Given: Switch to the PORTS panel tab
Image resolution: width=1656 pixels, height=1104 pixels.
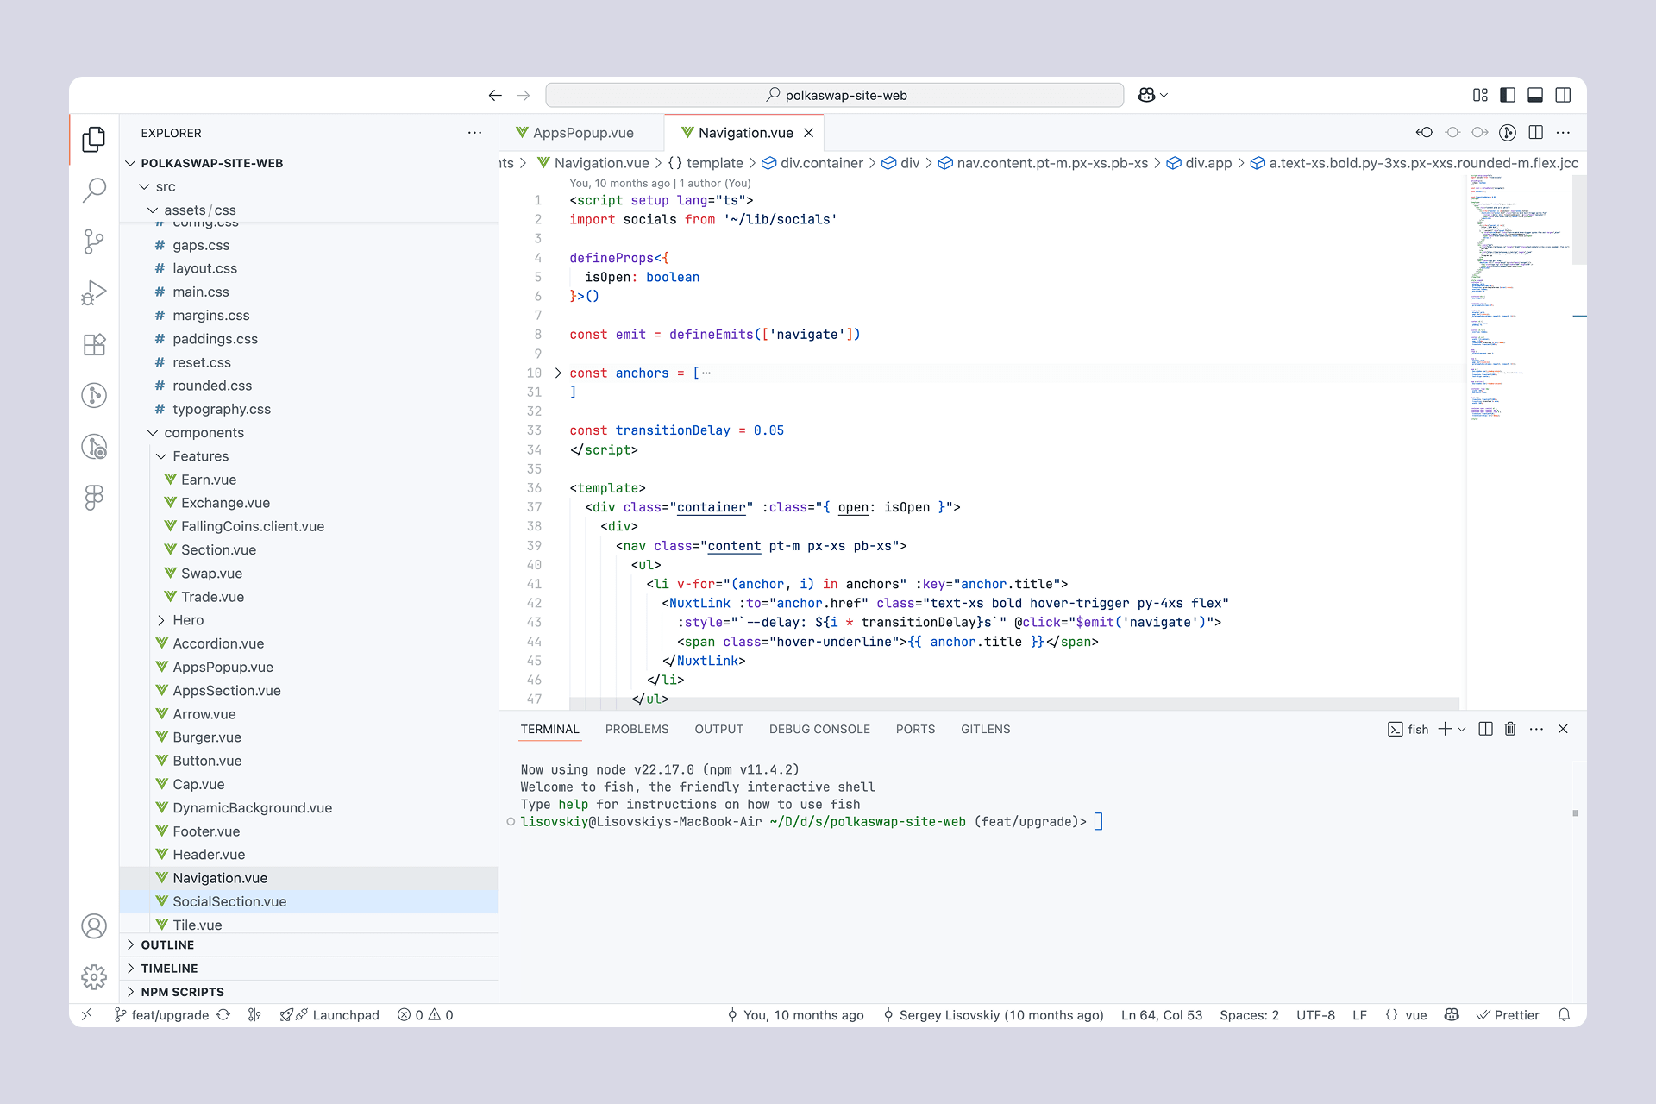Looking at the screenshot, I should 915,729.
